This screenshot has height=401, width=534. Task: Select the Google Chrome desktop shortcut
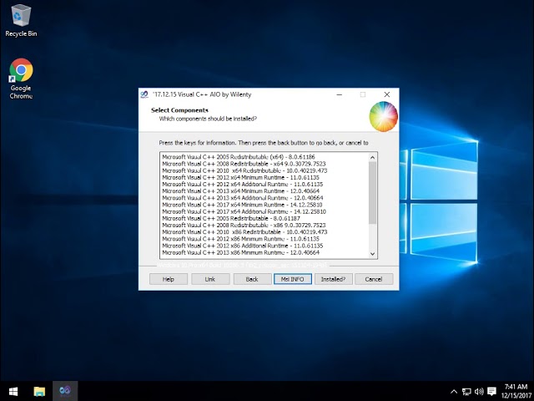(x=21, y=79)
